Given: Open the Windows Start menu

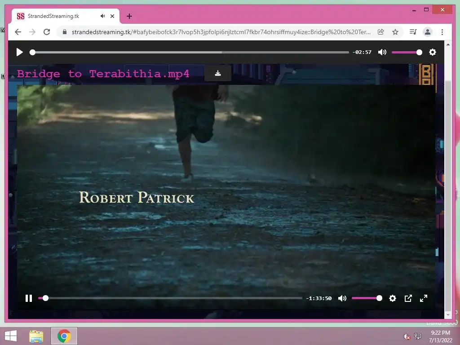Looking at the screenshot, I should 11,336.
